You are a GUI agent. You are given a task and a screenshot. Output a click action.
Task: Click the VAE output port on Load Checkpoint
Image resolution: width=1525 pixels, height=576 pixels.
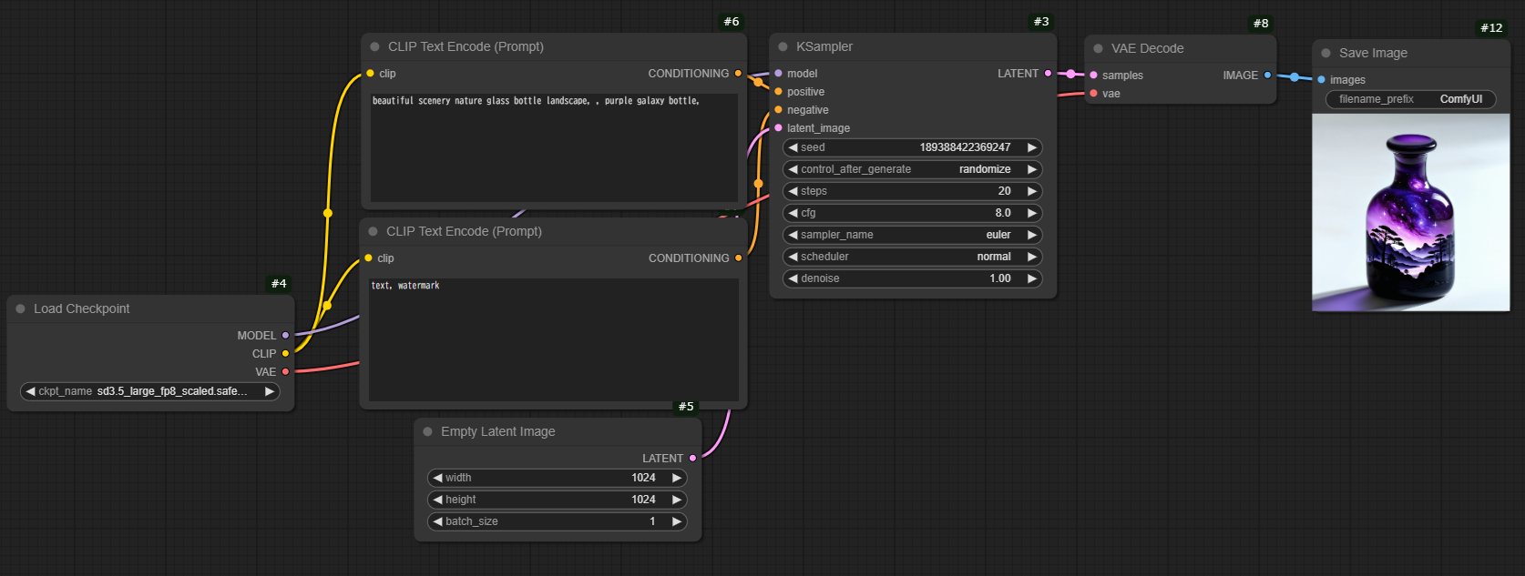[x=285, y=372]
